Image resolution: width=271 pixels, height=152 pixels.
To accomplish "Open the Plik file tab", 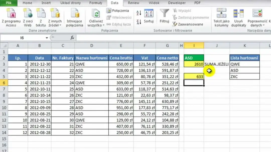I will [9, 3].
